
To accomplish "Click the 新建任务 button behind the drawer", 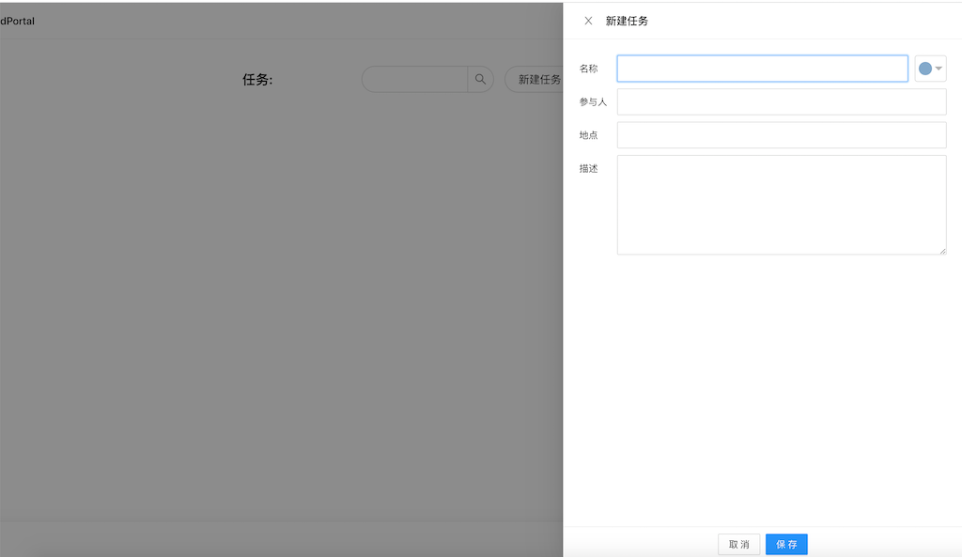I will click(535, 79).
